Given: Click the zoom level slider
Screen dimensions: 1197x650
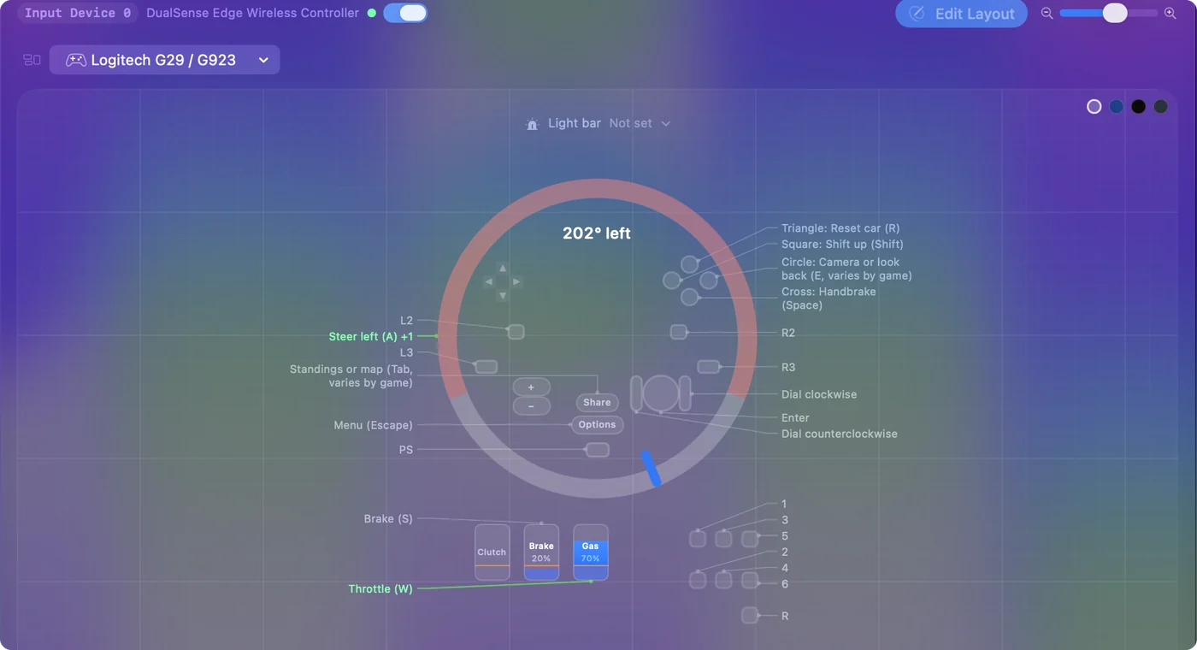Looking at the screenshot, I should (x=1108, y=14).
